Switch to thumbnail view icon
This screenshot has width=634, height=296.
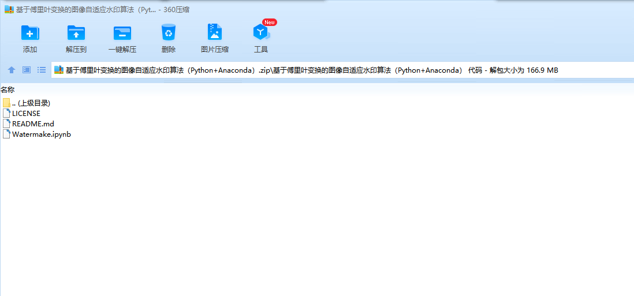[27, 70]
